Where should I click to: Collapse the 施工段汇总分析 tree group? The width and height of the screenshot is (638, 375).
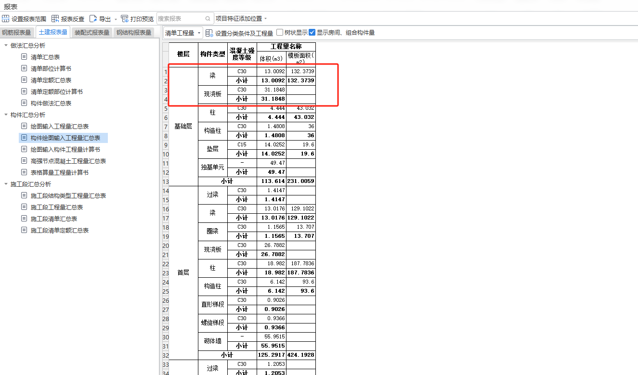tap(6, 184)
